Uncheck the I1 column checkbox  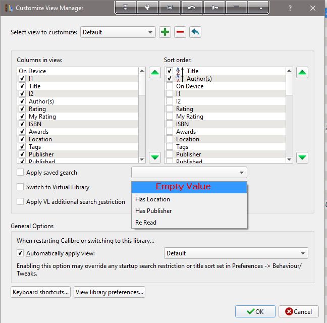[22, 79]
